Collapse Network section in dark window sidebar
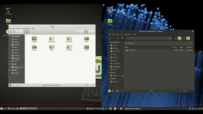 point(109,79)
